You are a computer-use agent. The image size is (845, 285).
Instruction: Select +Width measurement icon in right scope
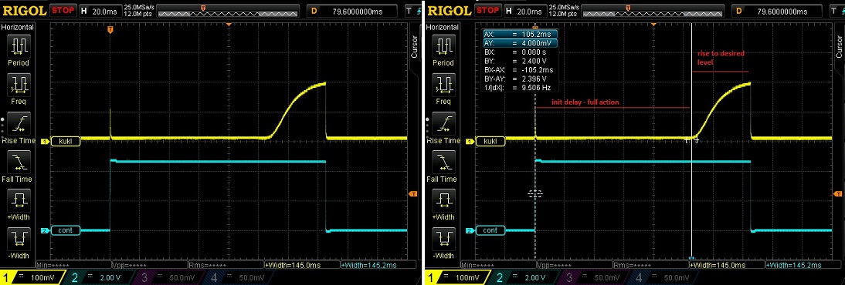443,200
